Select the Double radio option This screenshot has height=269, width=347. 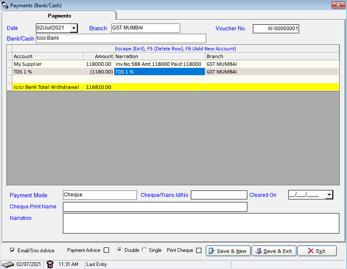(x=120, y=250)
